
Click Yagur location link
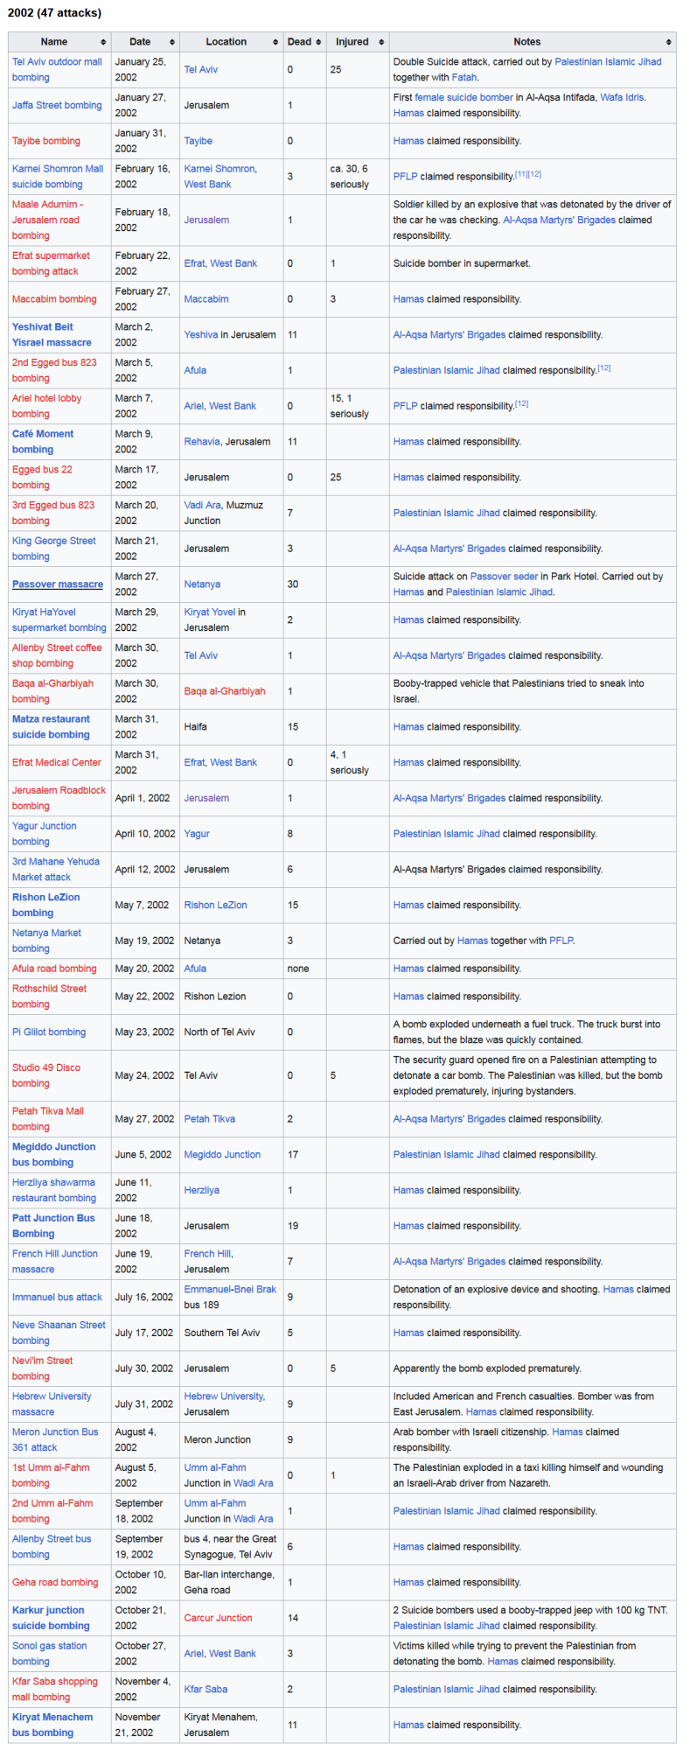click(197, 834)
